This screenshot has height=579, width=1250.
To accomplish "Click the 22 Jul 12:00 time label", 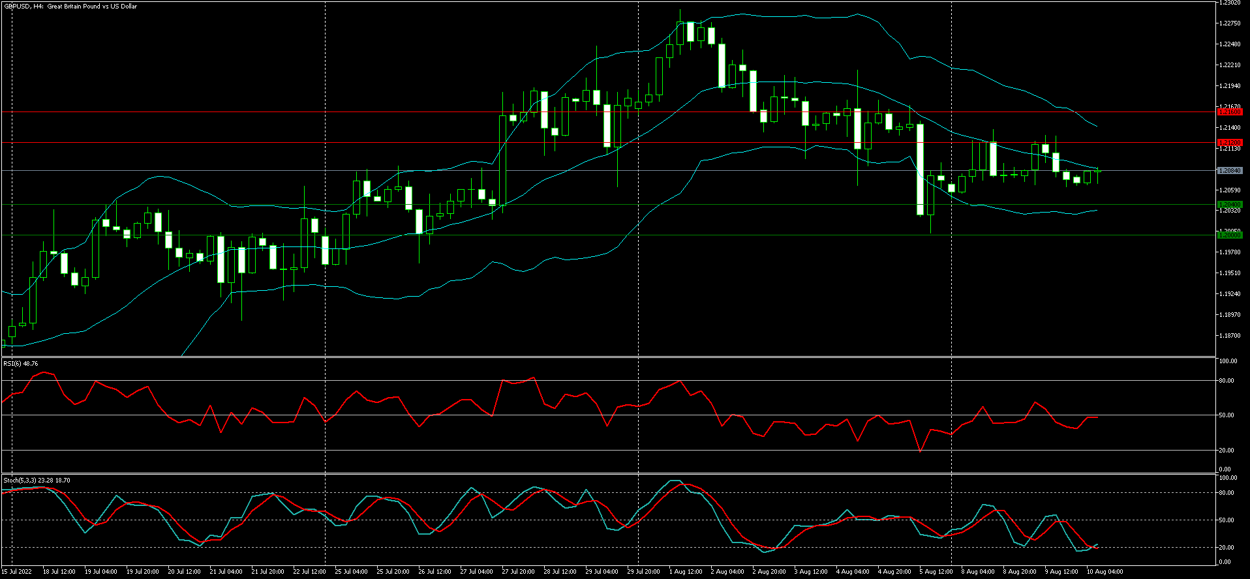I will (x=309, y=572).
